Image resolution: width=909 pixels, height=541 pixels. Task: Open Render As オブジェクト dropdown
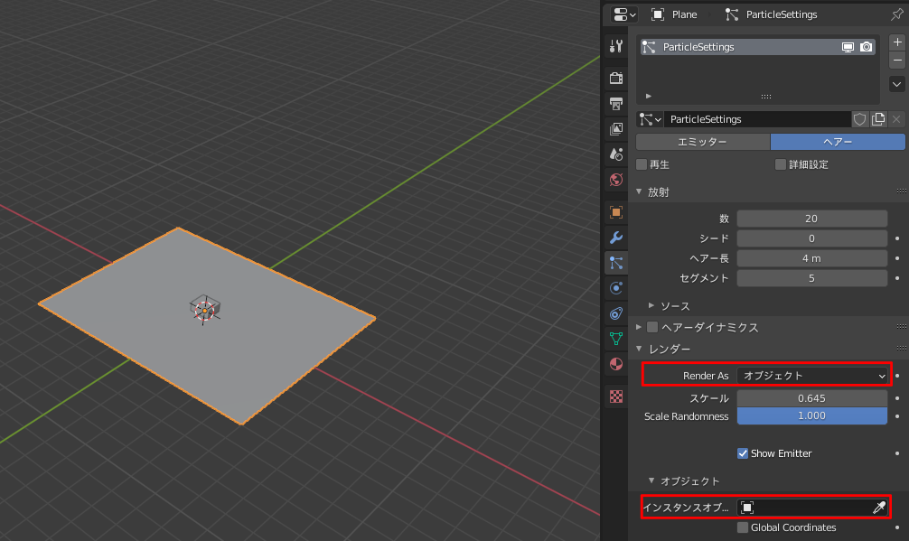click(x=811, y=376)
